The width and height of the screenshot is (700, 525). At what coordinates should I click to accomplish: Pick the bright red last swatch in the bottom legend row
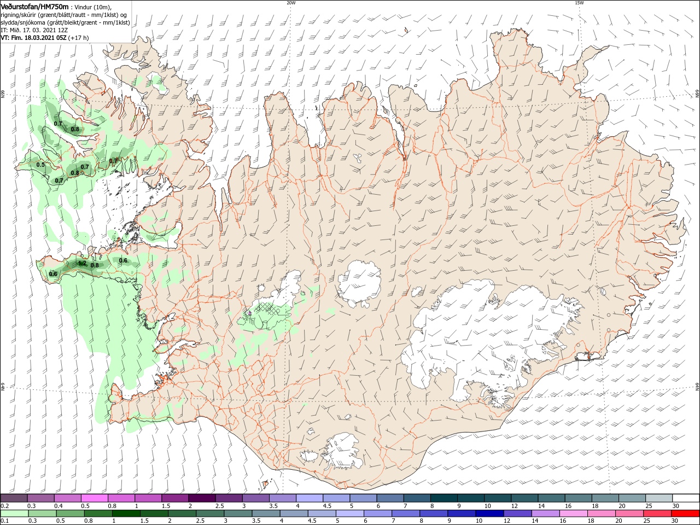click(x=686, y=514)
